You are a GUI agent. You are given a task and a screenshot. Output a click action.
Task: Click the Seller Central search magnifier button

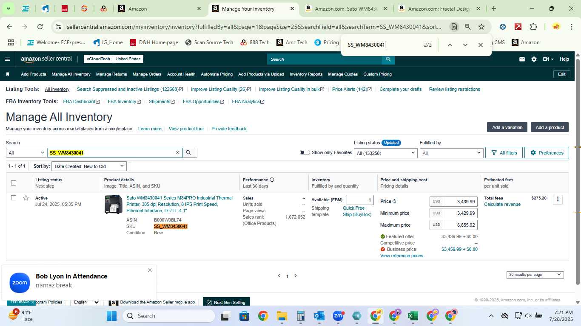(x=388, y=59)
